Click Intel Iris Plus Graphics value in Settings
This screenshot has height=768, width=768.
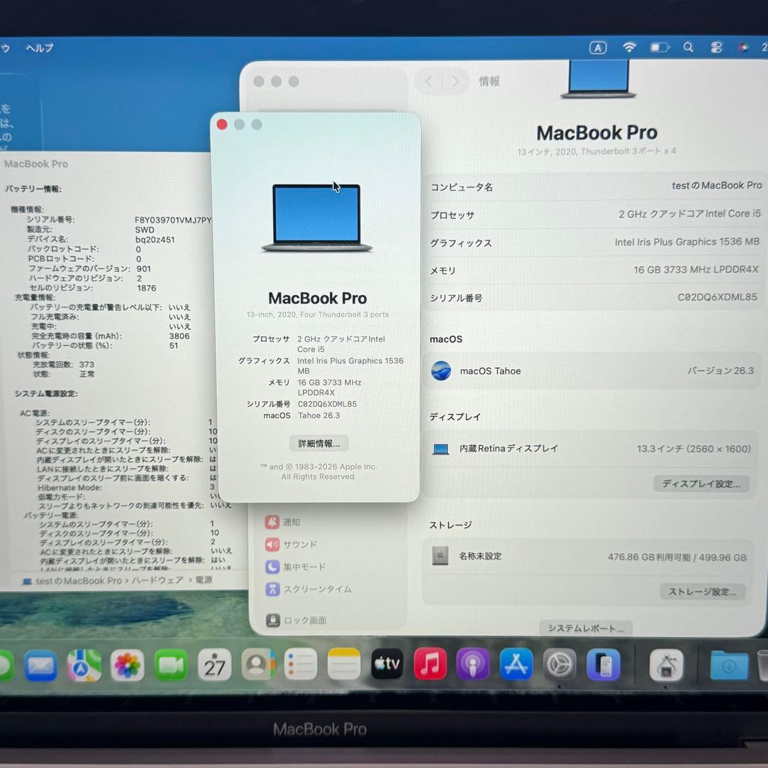[687, 242]
